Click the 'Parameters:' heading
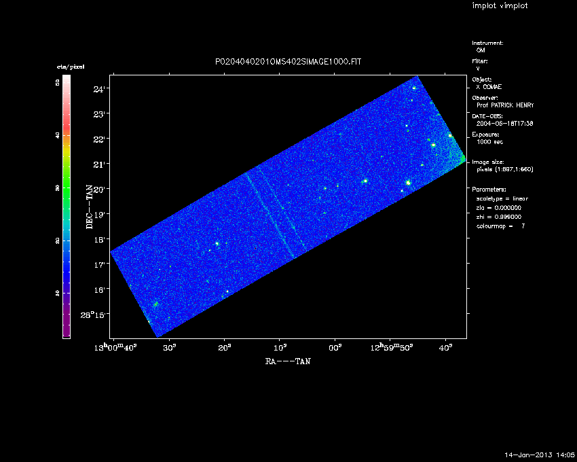Image resolution: width=577 pixels, height=462 pixels. (489, 190)
